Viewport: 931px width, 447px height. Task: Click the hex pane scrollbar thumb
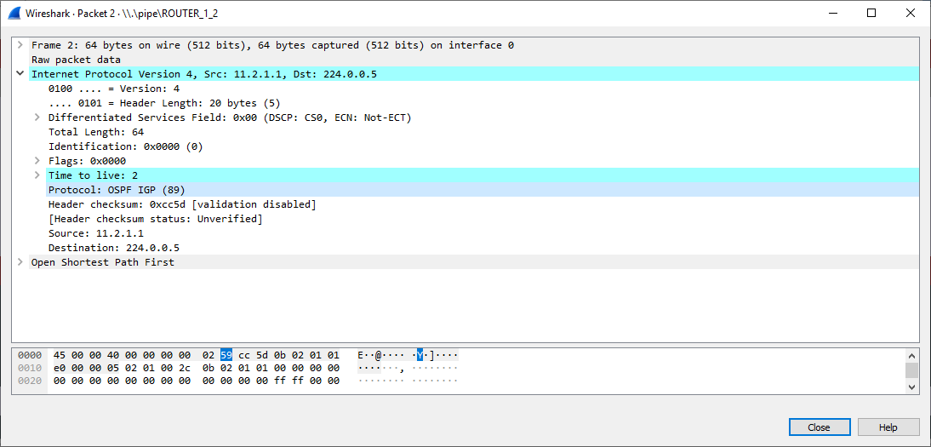tap(911, 370)
